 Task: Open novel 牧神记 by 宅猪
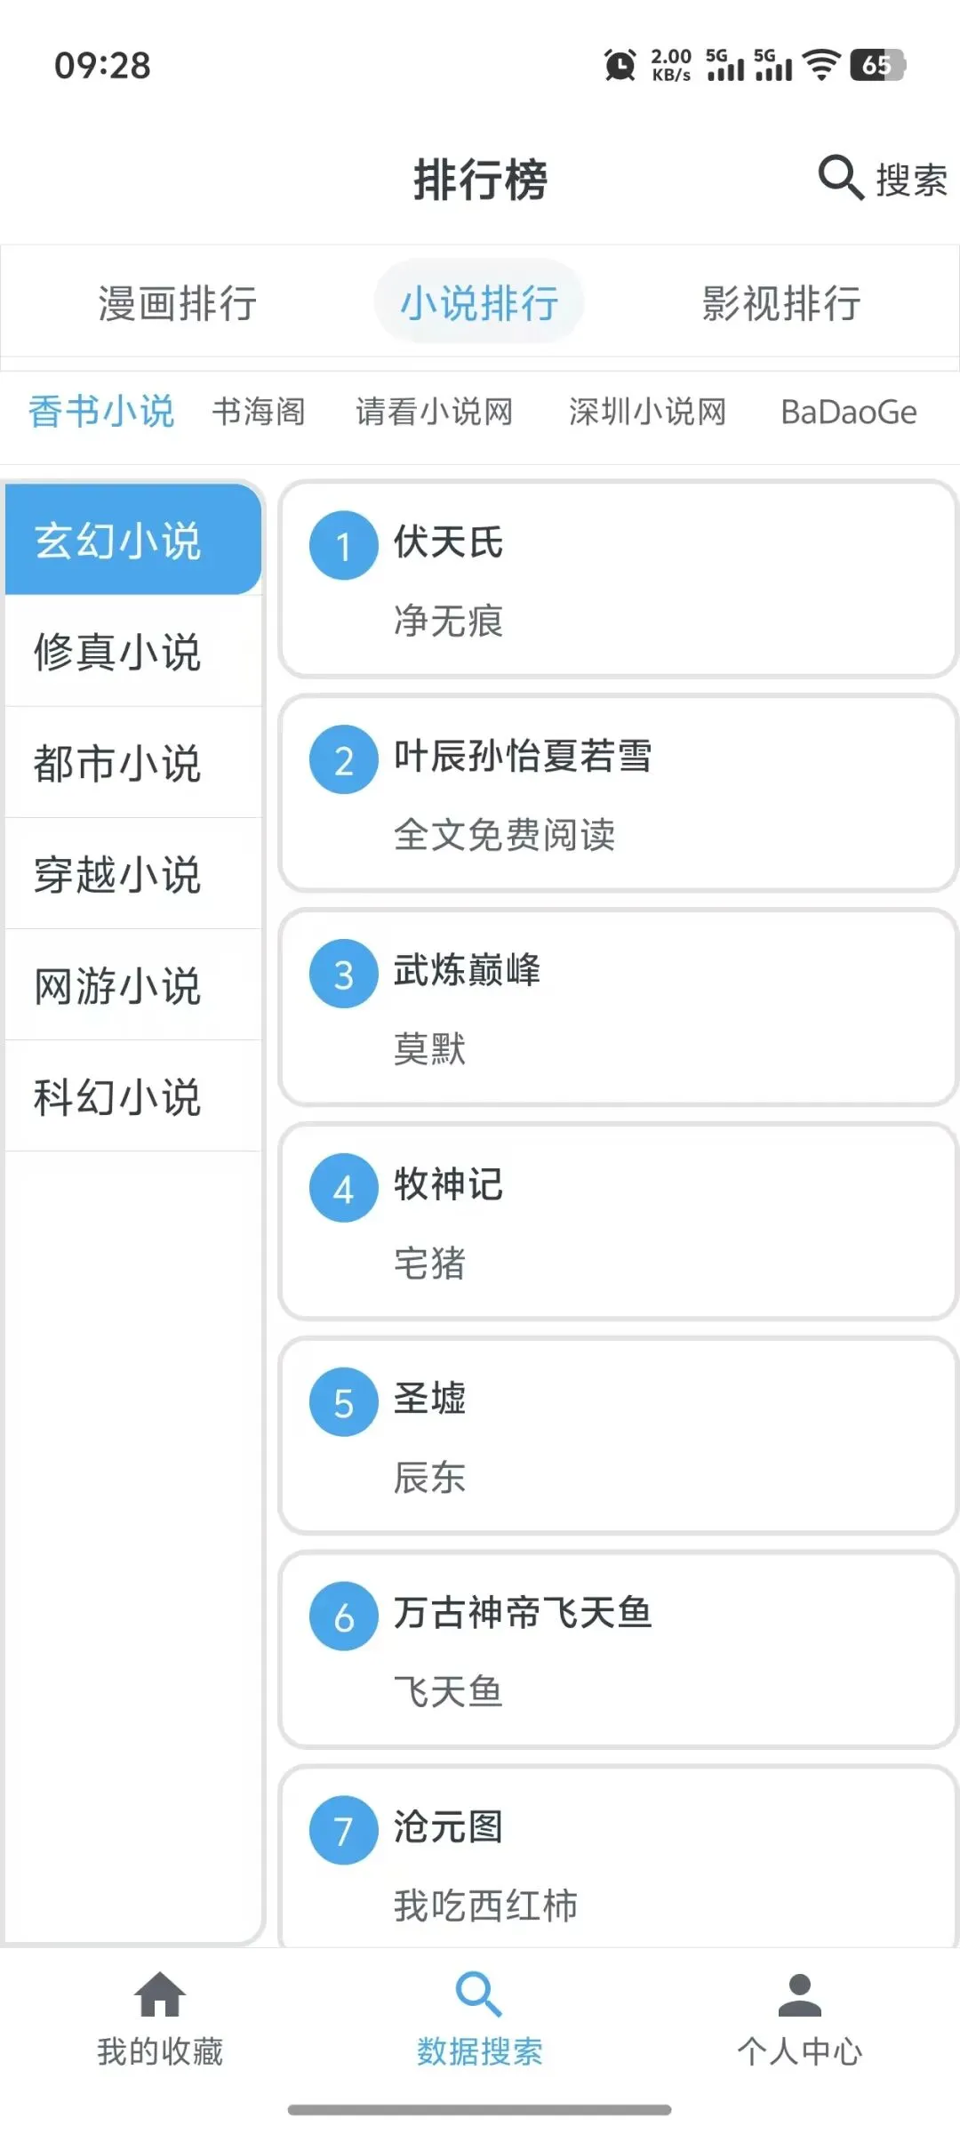[618, 1222]
